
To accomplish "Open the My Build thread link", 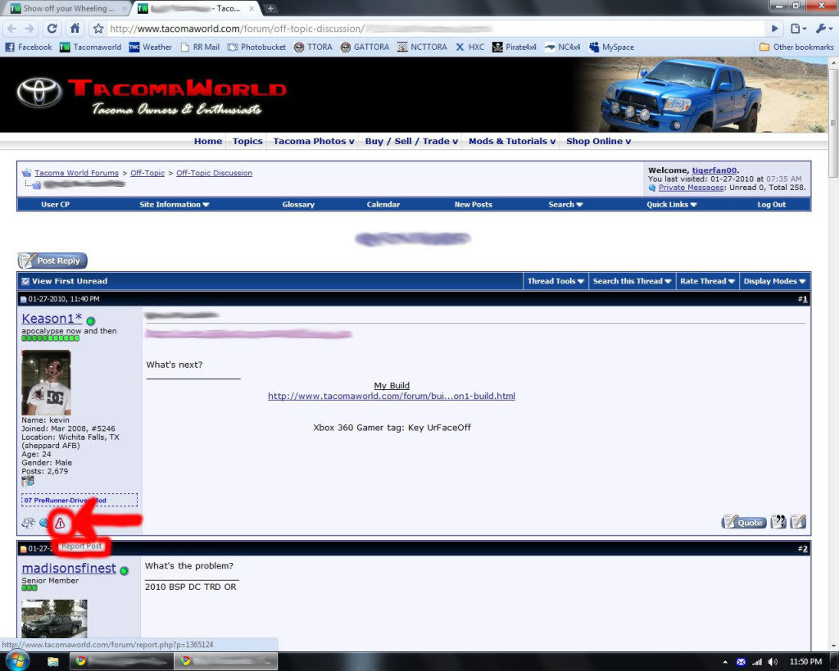I will 391,396.
